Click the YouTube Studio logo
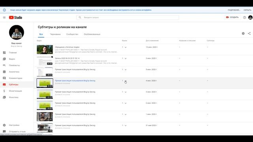Image resolution: width=253 pixels, height=142 pixels. point(15,17)
